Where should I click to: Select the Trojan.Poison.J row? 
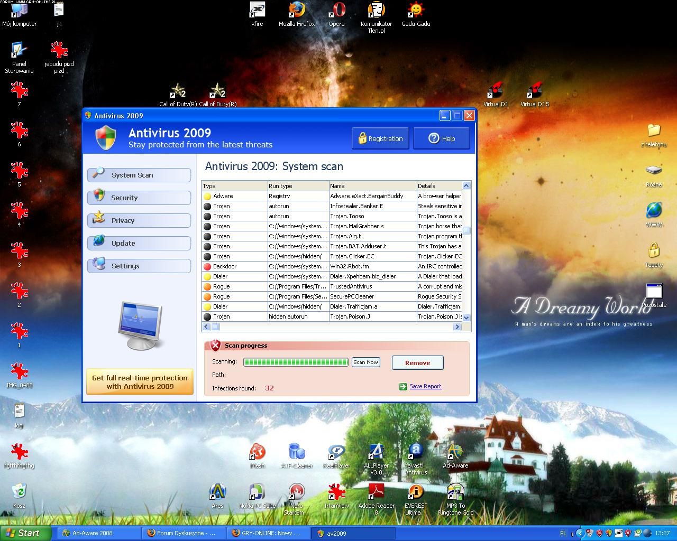click(x=332, y=316)
